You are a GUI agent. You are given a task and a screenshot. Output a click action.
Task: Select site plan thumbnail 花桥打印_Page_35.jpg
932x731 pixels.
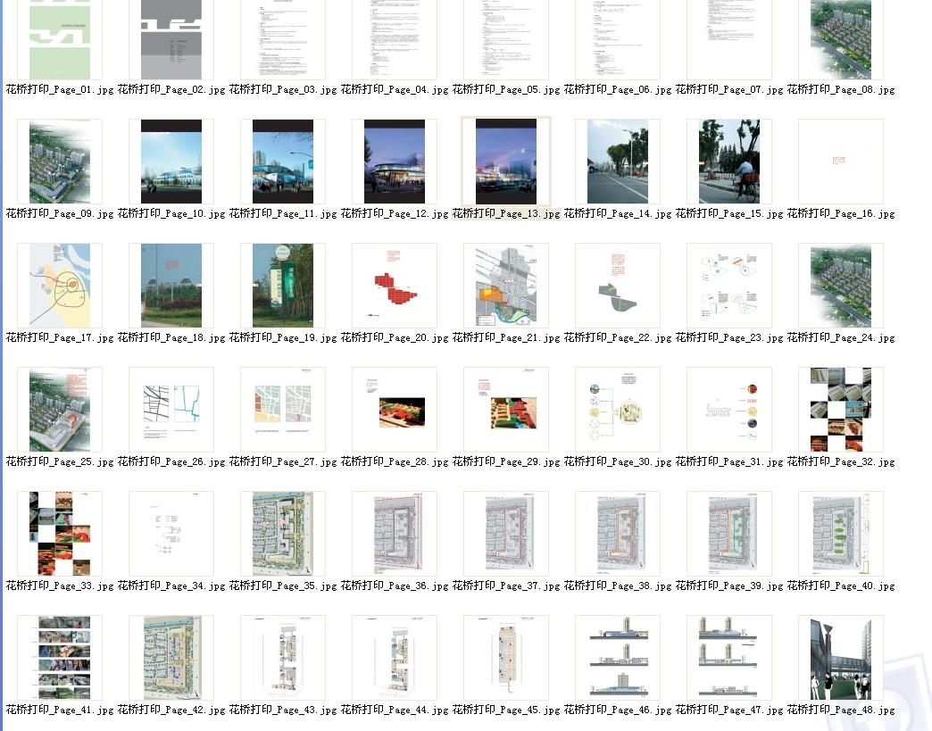283,534
